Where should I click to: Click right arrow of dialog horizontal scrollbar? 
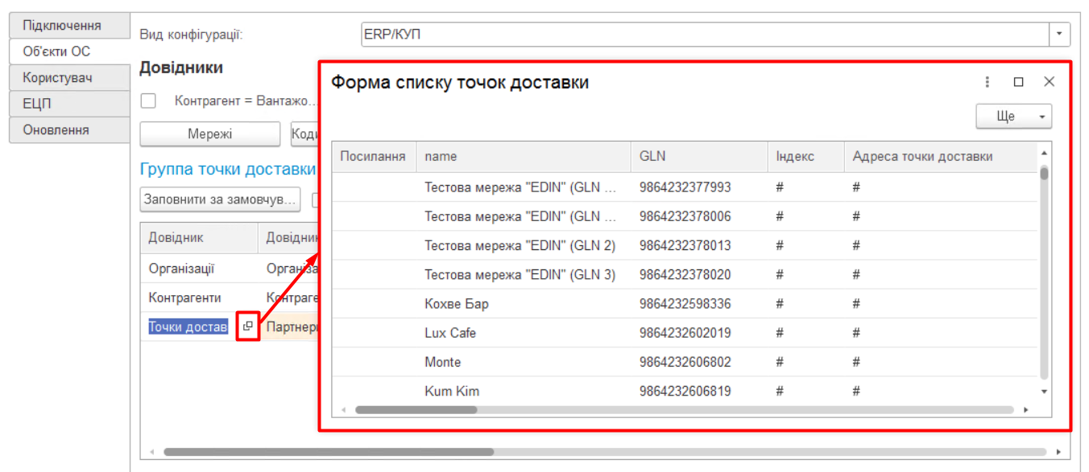point(1026,410)
